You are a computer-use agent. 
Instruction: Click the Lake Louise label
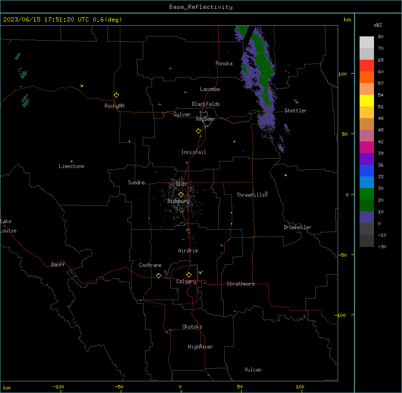pyautogui.click(x=8, y=226)
